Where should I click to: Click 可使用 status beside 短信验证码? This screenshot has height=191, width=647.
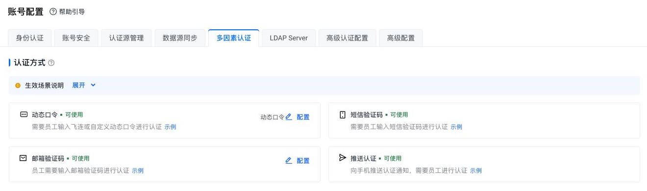pos(399,115)
